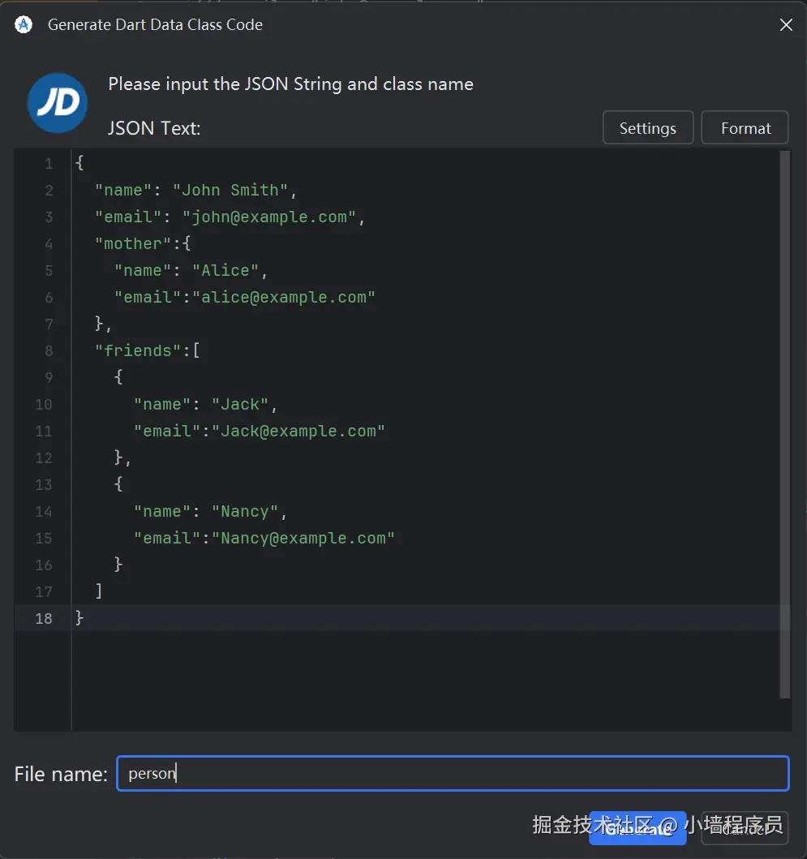Click the "Alice" name line
Viewport: 807px width, 859px height.
point(191,271)
